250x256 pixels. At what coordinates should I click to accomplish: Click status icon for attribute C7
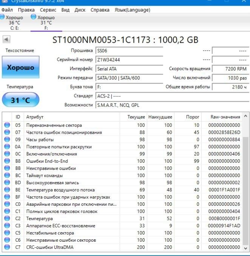point(7,247)
